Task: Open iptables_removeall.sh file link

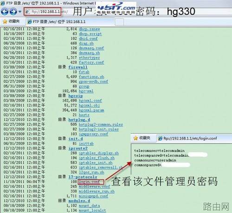Action: tap(101, 168)
